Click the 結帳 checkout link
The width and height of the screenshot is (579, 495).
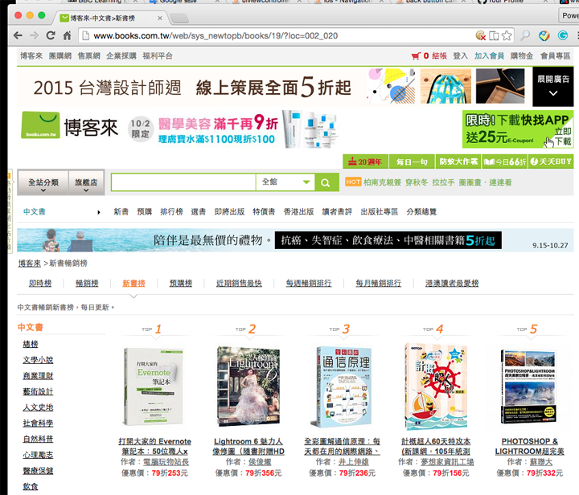point(439,55)
